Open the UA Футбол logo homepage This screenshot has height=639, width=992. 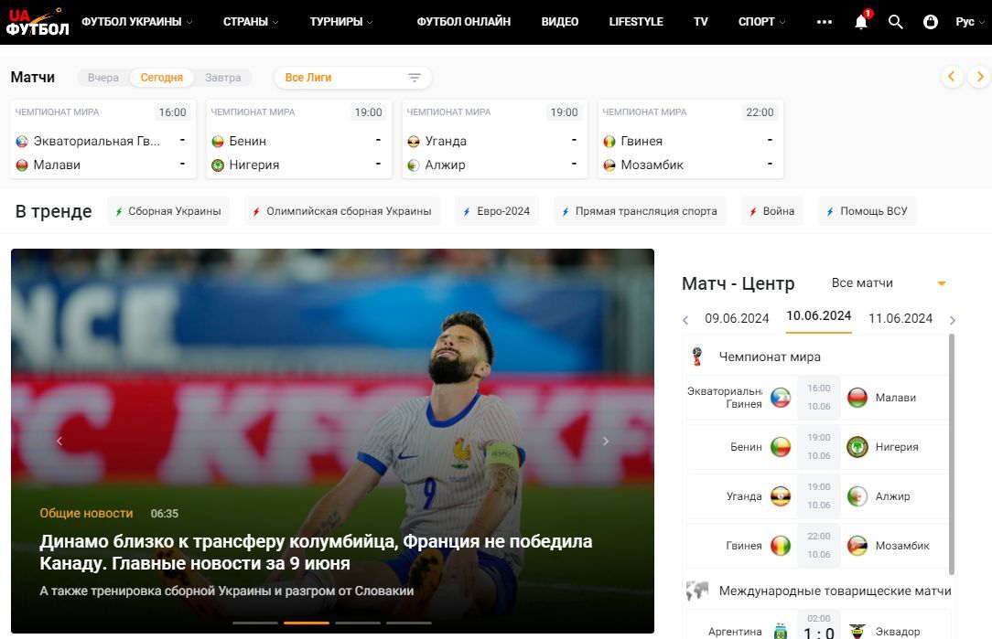37,22
